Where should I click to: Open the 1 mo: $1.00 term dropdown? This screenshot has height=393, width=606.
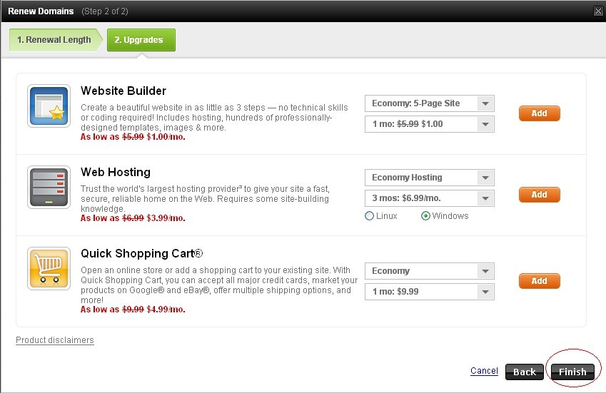point(430,124)
